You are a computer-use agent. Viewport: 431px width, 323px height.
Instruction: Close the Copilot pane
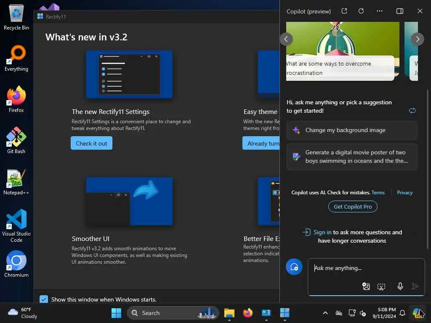coord(420,11)
